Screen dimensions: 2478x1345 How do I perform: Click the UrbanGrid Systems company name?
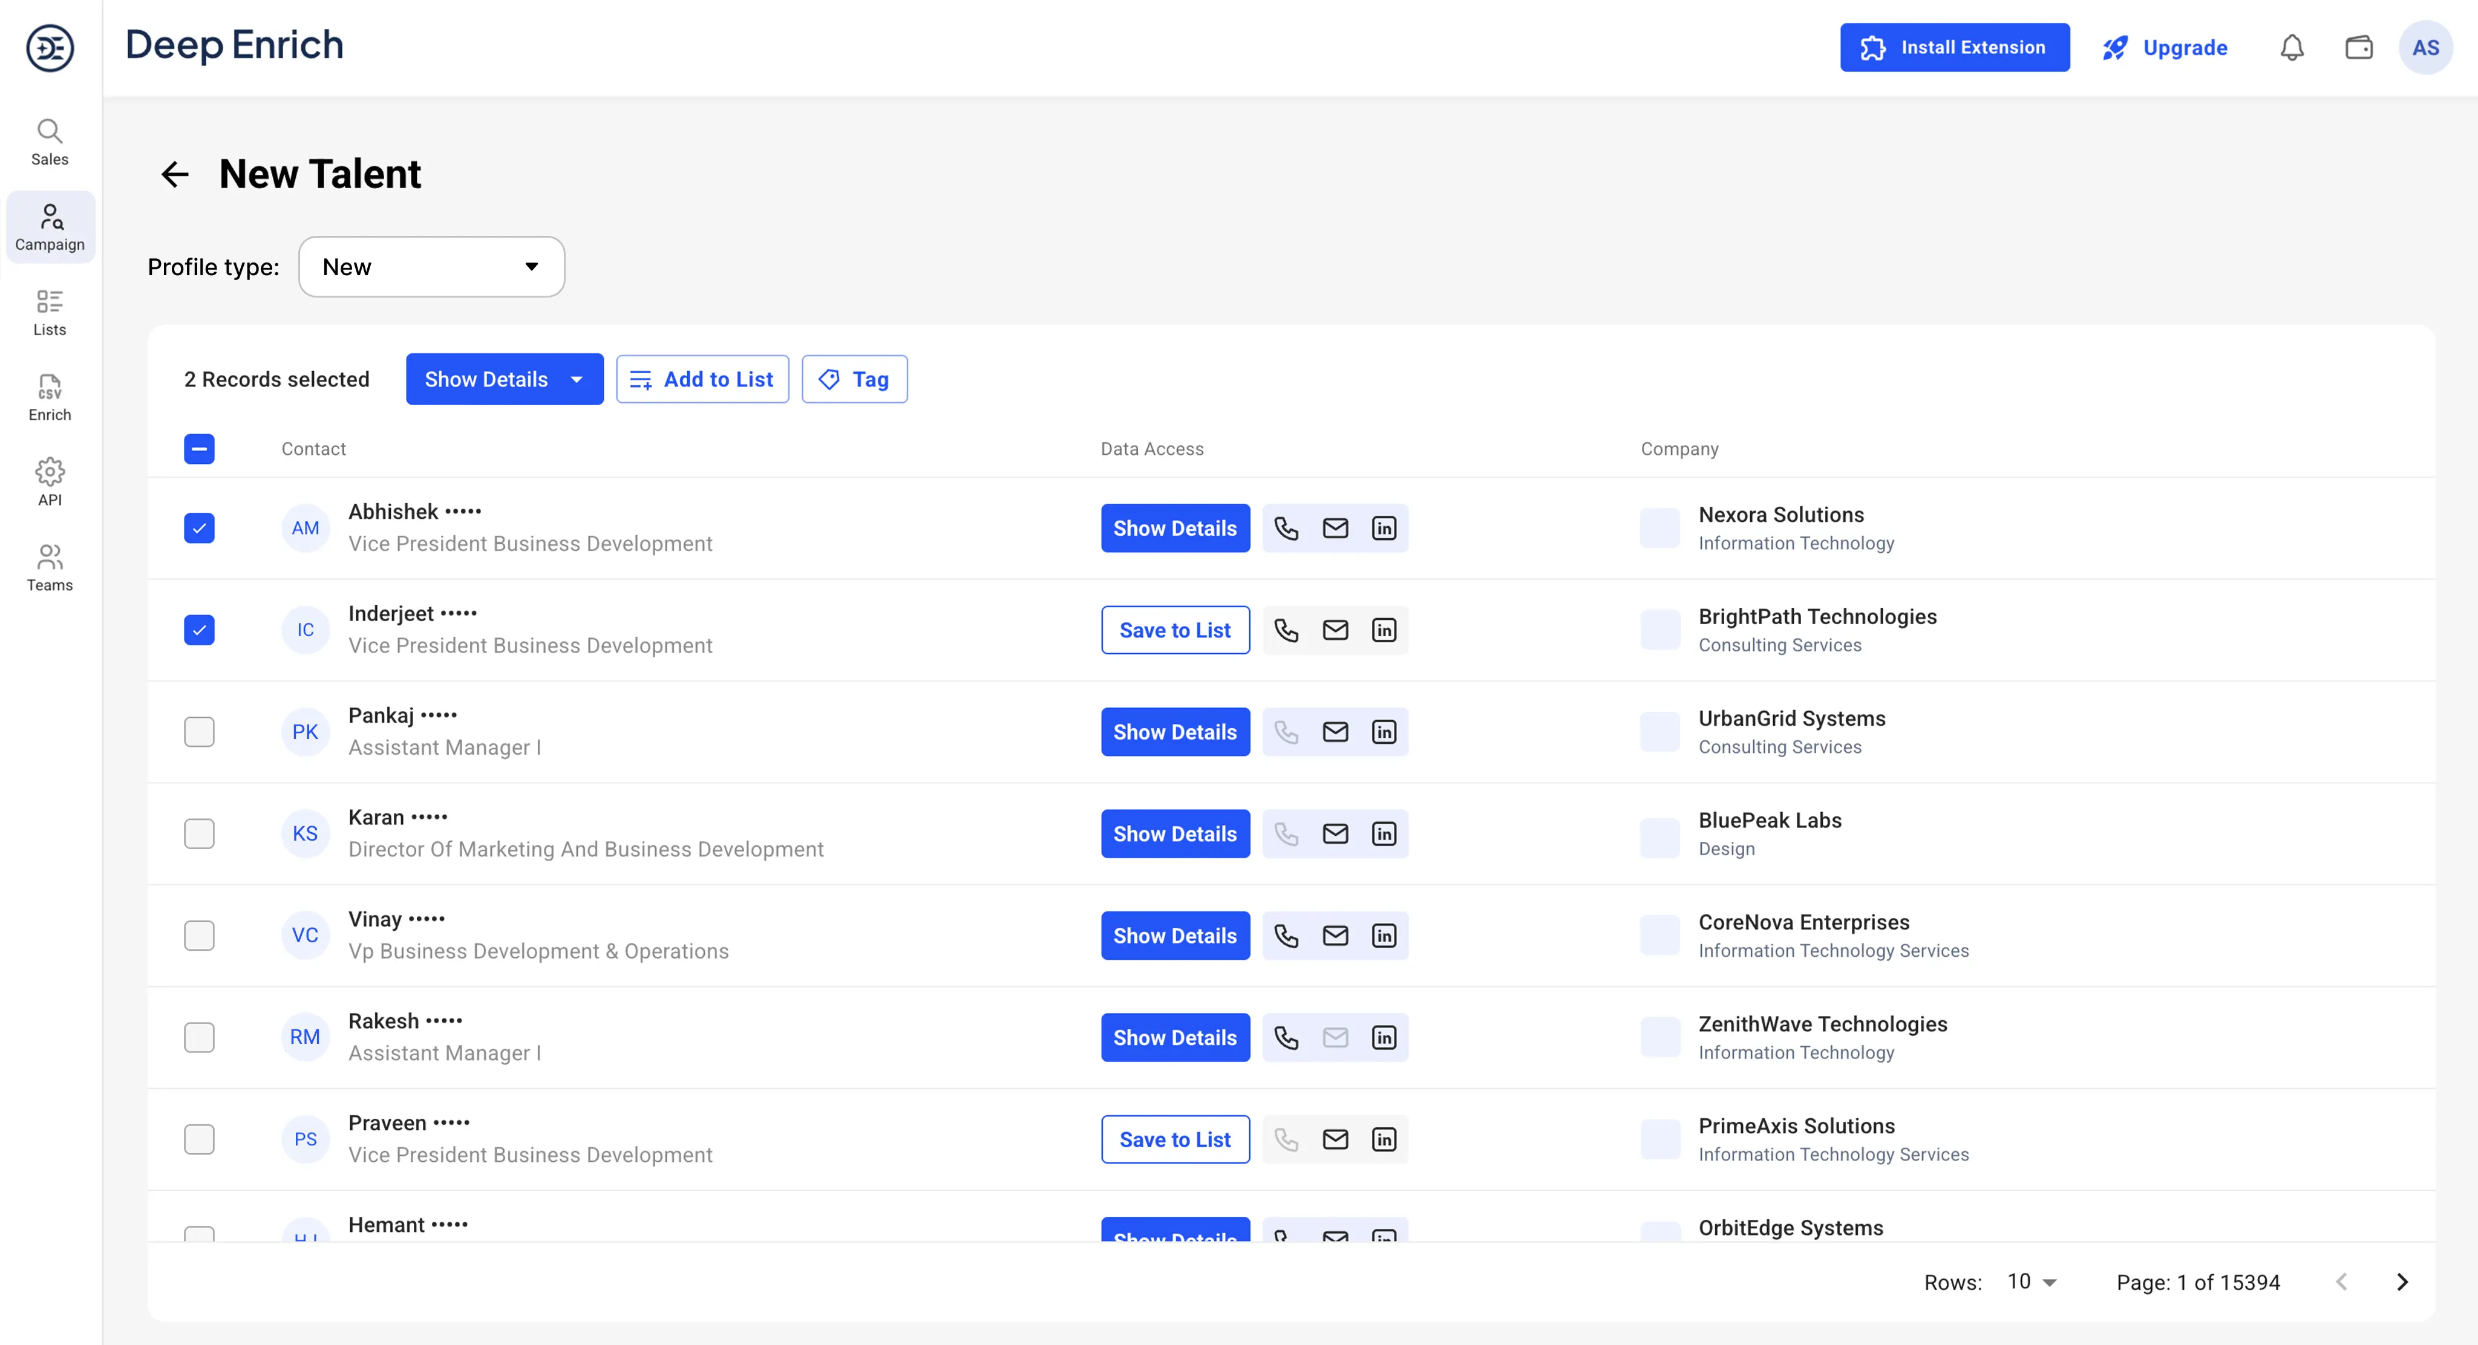point(1791,718)
